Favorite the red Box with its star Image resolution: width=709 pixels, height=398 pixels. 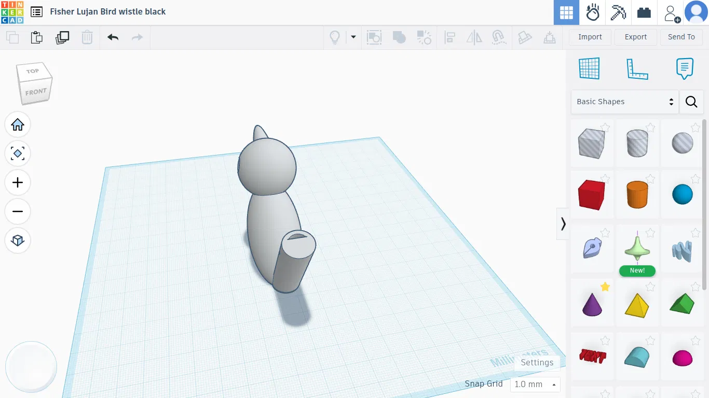click(605, 179)
